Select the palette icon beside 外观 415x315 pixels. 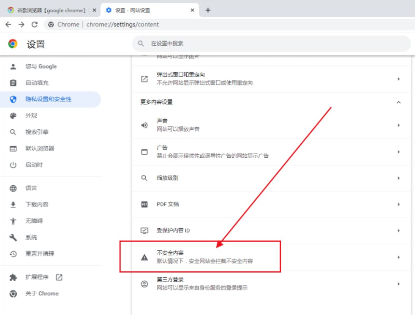(13, 115)
